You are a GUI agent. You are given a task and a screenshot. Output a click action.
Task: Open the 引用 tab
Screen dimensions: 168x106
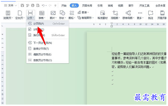tap(100, 6)
